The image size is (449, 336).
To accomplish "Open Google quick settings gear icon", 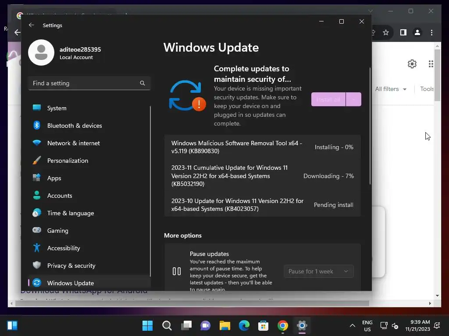I will (412, 64).
